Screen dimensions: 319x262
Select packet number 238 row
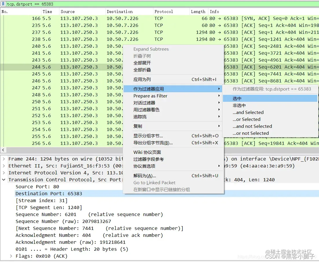(x=159, y=39)
